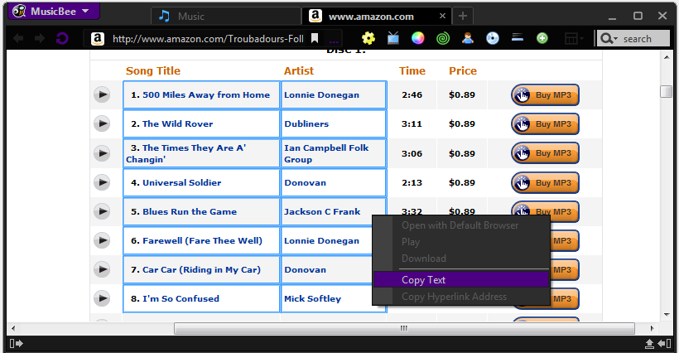Choose Copy Hyperlink Address in context menu
Image resolution: width=679 pixels, height=353 pixels.
(x=461, y=297)
